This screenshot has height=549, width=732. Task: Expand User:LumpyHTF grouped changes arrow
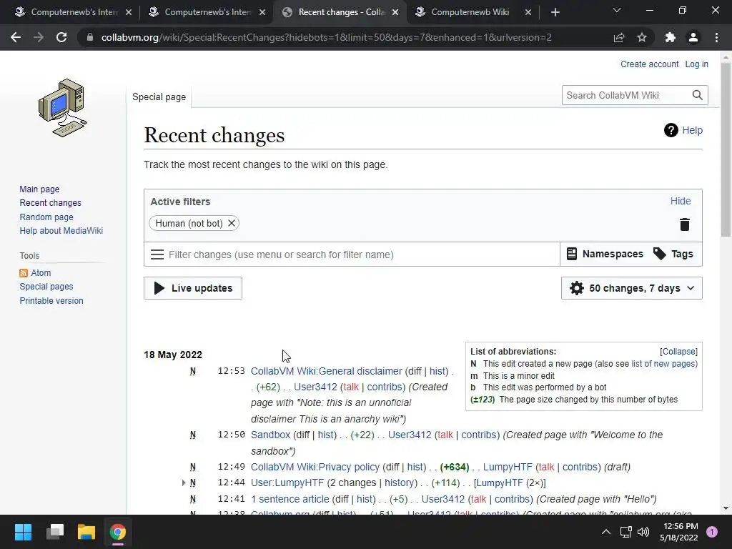coord(184,483)
